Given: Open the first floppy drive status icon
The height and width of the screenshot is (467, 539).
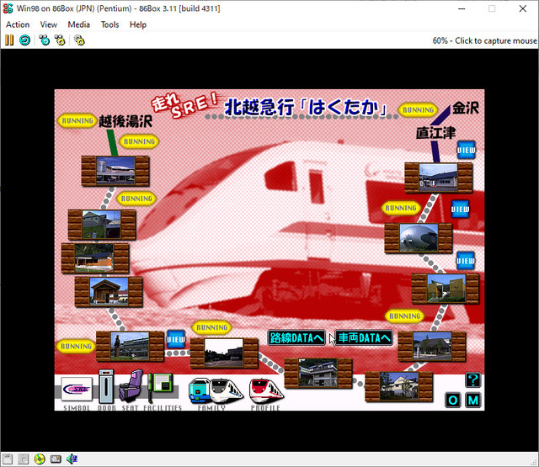Looking at the screenshot, I should tap(8, 459).
